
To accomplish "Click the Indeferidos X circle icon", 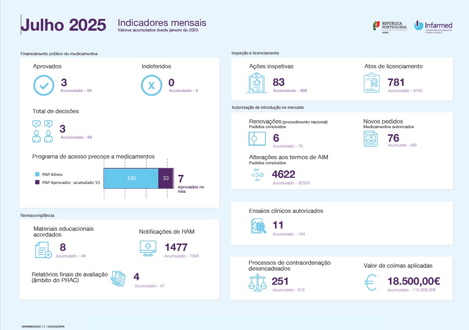I will [x=151, y=85].
